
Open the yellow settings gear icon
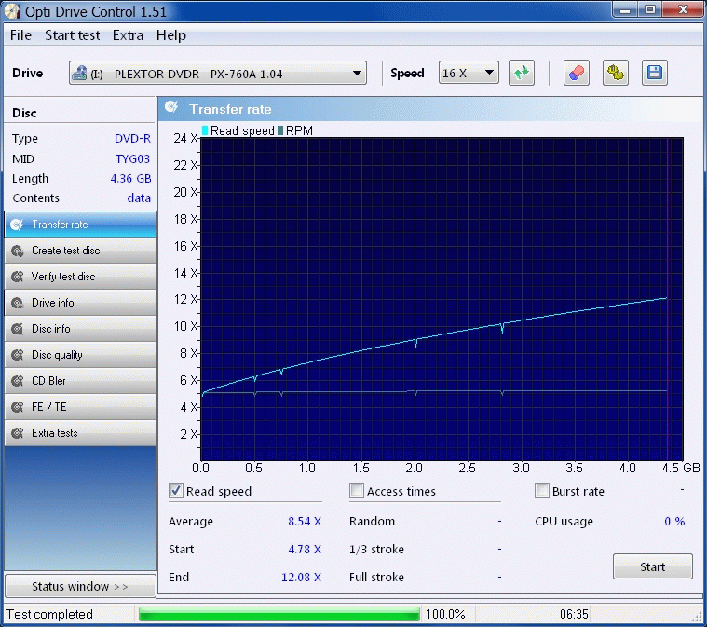(616, 73)
